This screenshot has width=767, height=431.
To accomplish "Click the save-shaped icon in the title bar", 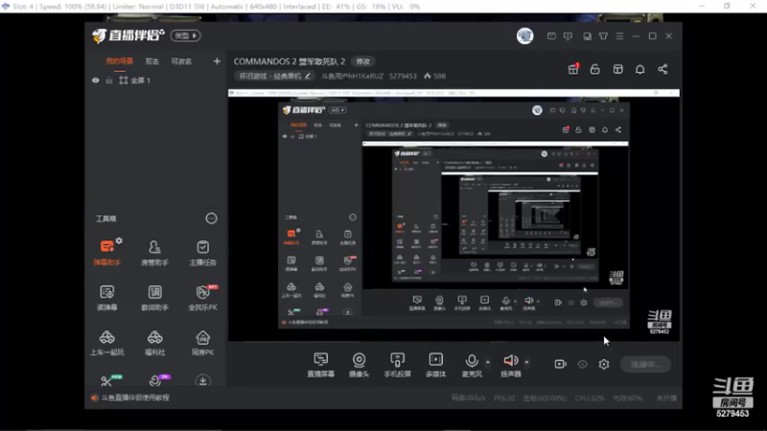I will pyautogui.click(x=587, y=36).
